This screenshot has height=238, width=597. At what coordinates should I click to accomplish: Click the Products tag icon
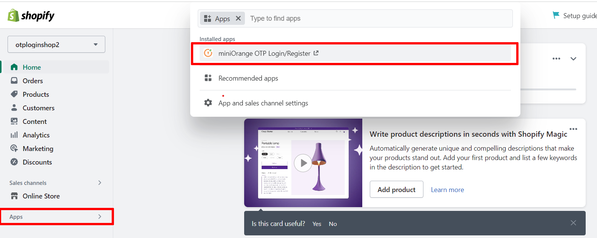click(x=14, y=94)
